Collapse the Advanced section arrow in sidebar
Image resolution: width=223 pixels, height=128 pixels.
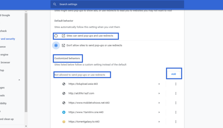19,80
